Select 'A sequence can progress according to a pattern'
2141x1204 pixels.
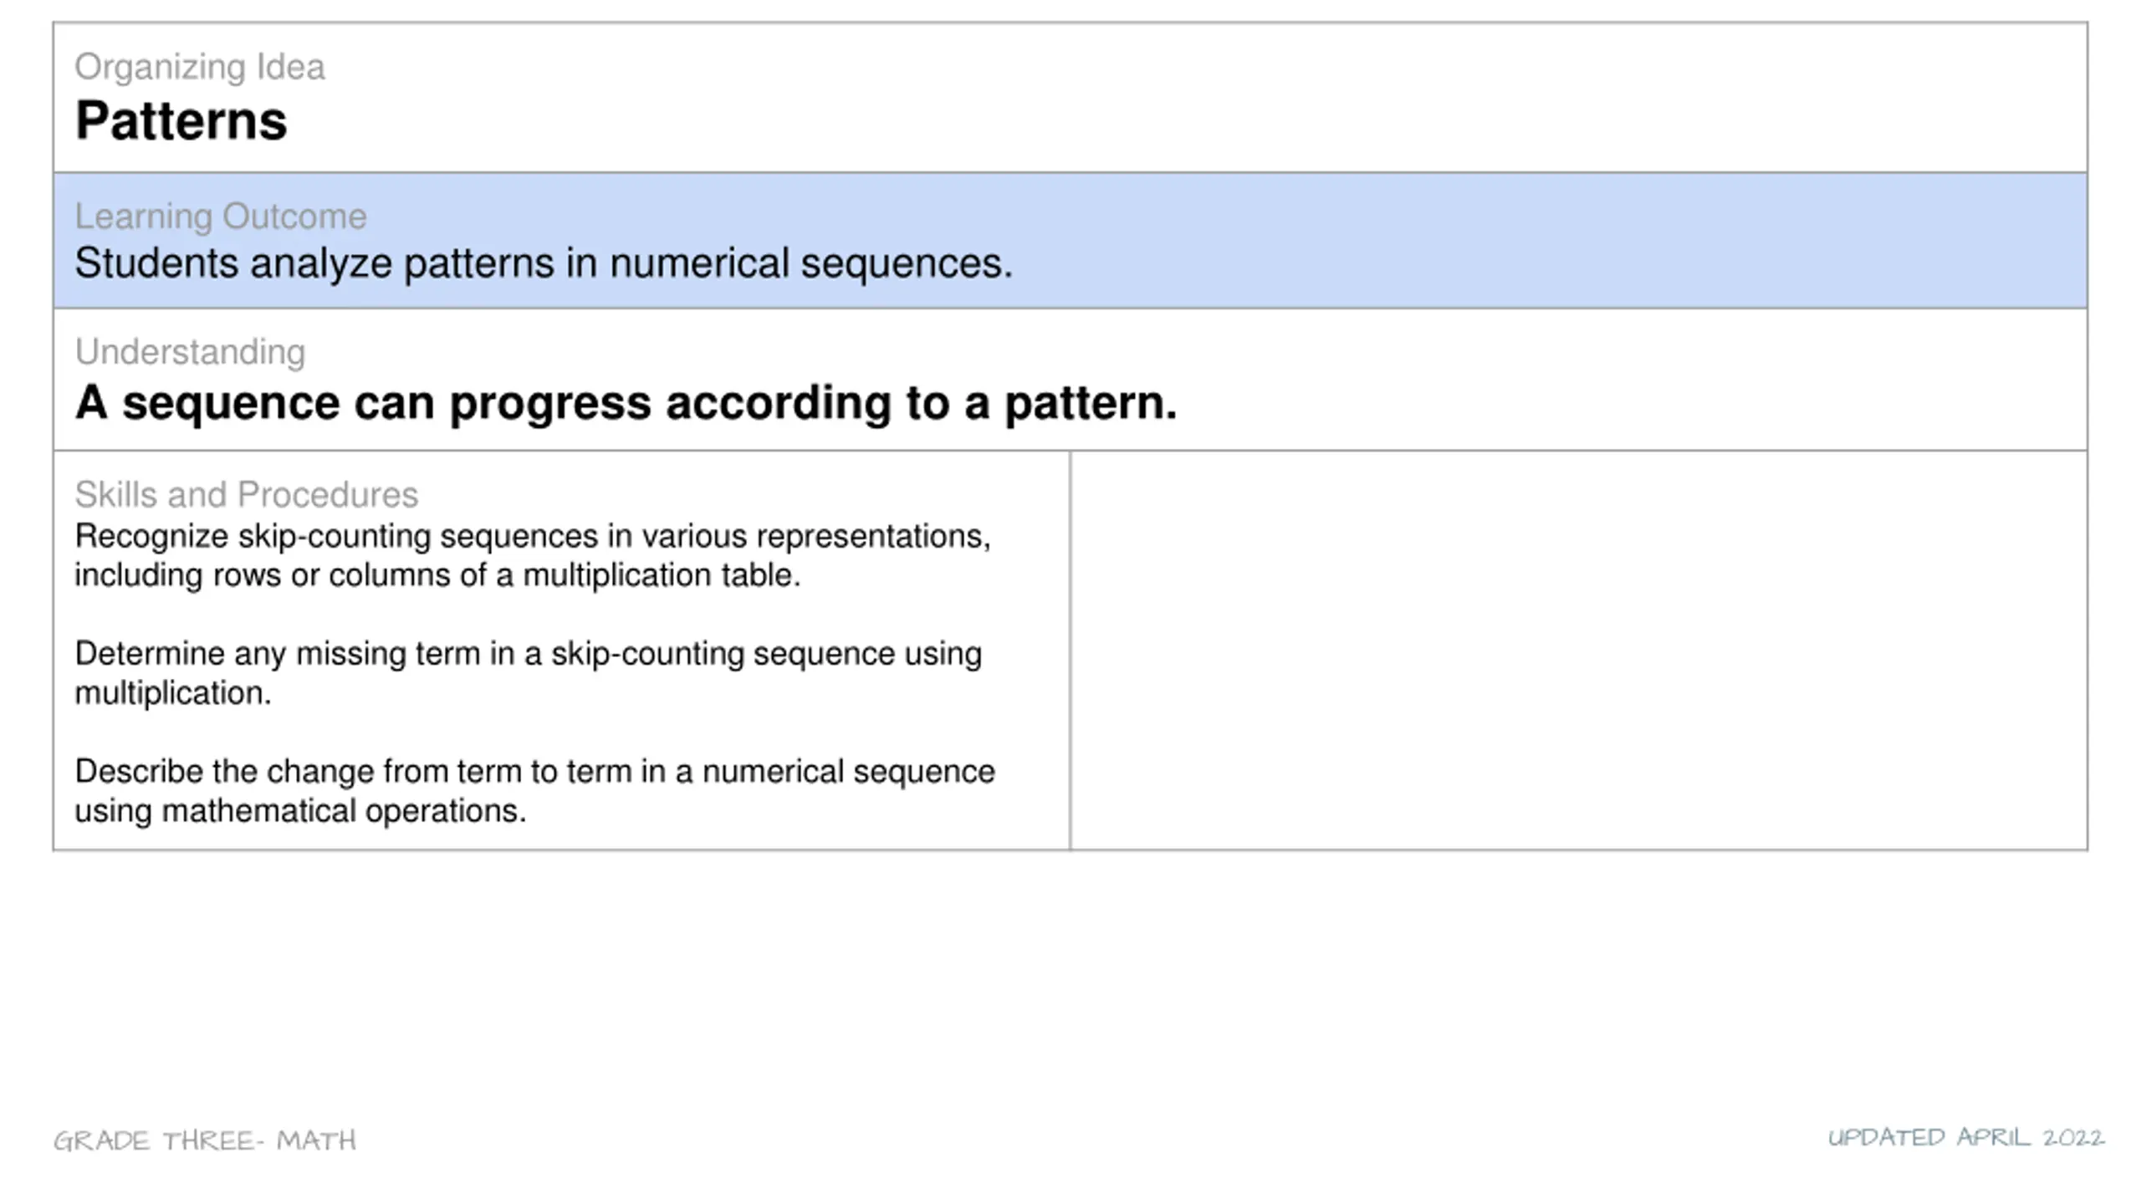coord(626,403)
